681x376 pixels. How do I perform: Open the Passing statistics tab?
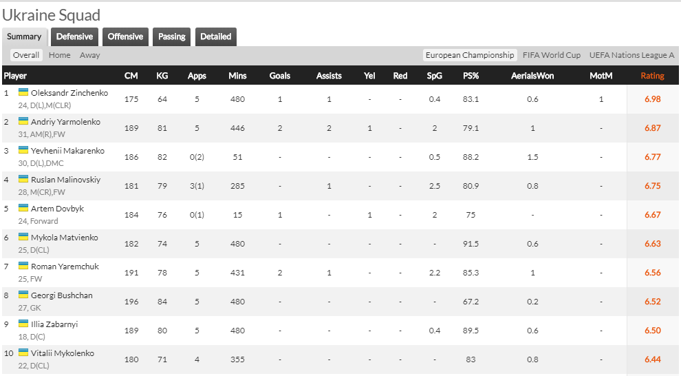(172, 36)
